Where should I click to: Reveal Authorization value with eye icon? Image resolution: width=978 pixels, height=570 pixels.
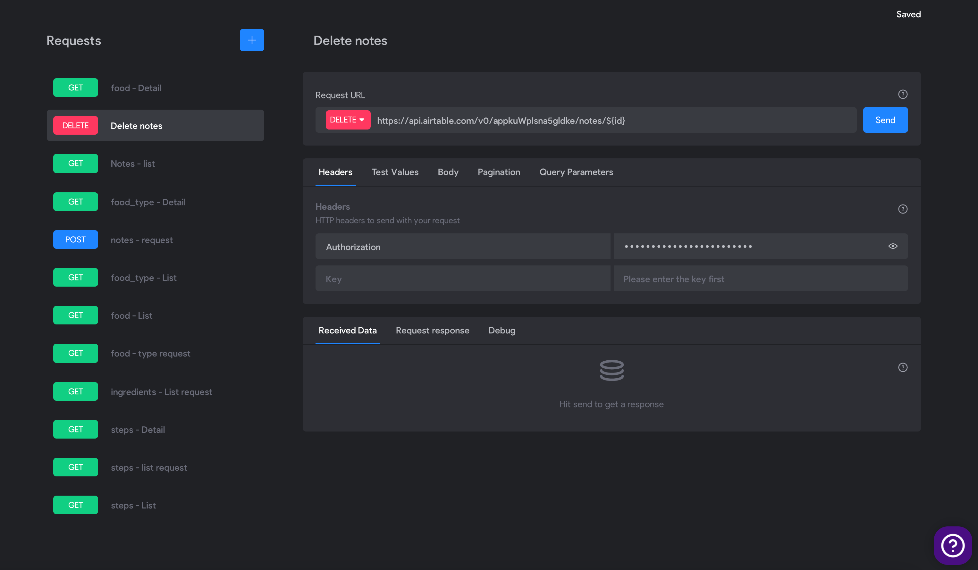(x=893, y=246)
